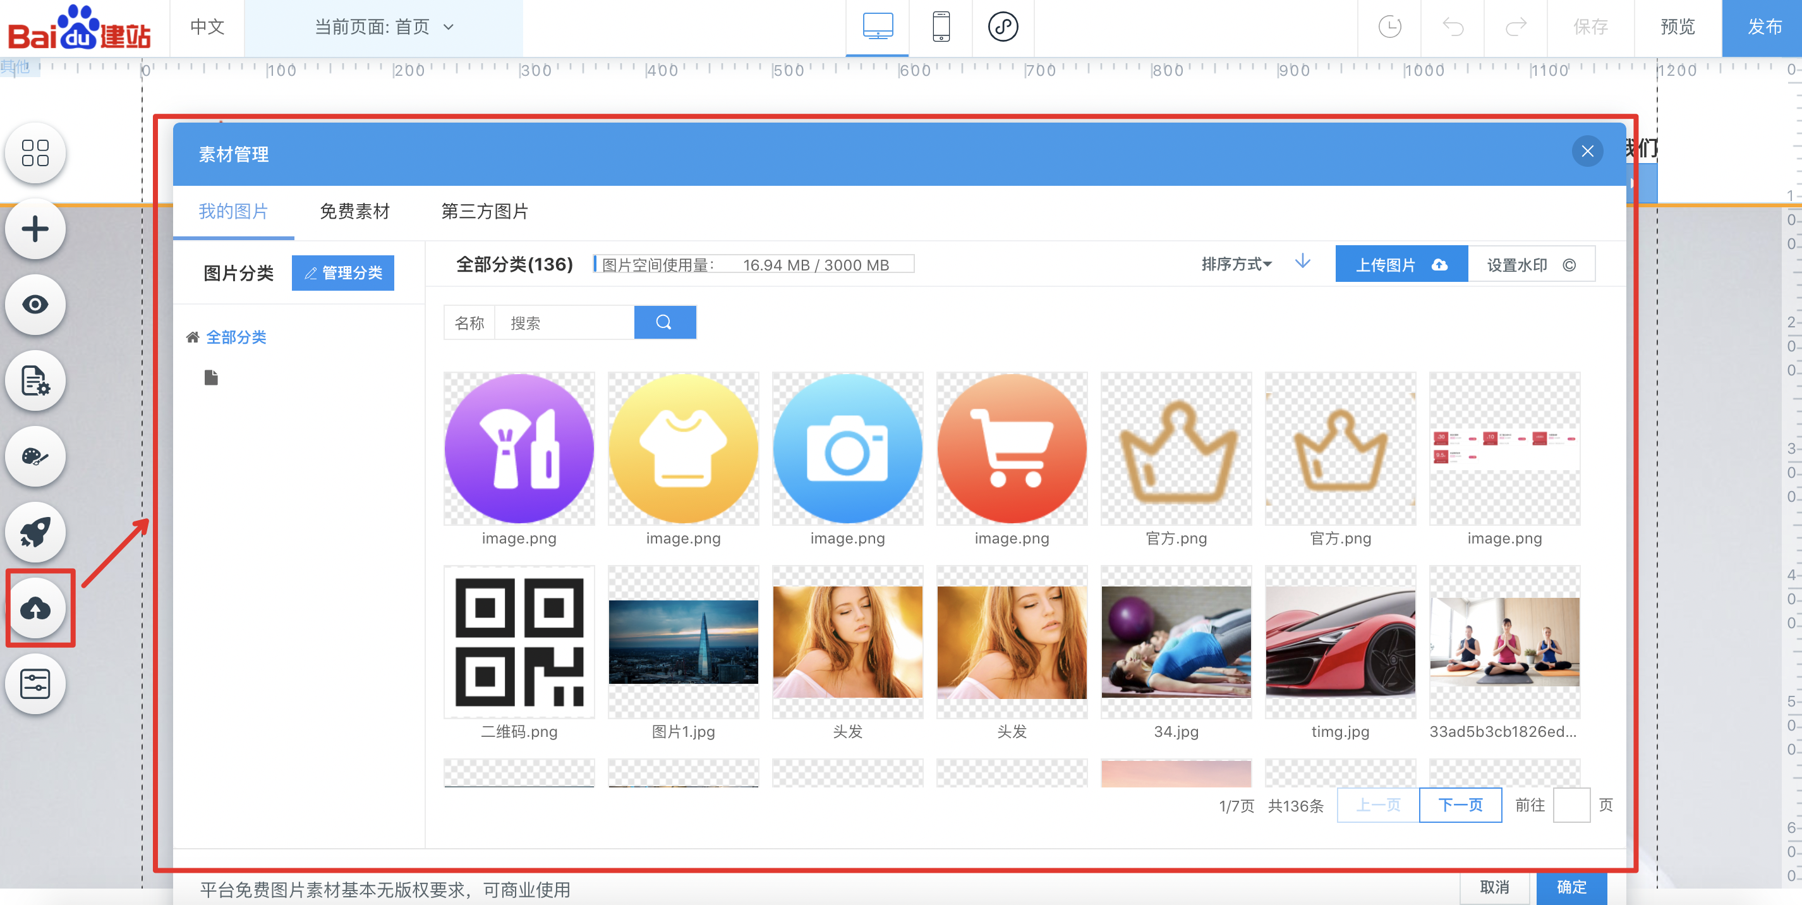Image resolution: width=1802 pixels, height=905 pixels.
Task: Click the 确定 button
Action: tap(1571, 887)
